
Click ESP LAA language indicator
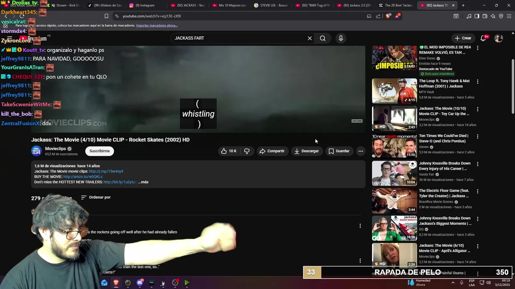pos(472,283)
